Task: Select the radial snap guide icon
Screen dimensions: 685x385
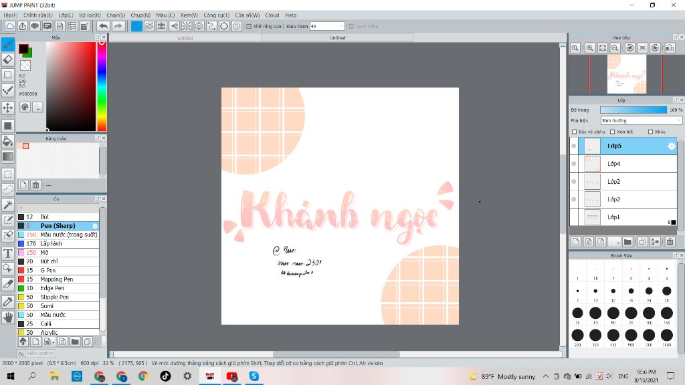Action: (187, 26)
